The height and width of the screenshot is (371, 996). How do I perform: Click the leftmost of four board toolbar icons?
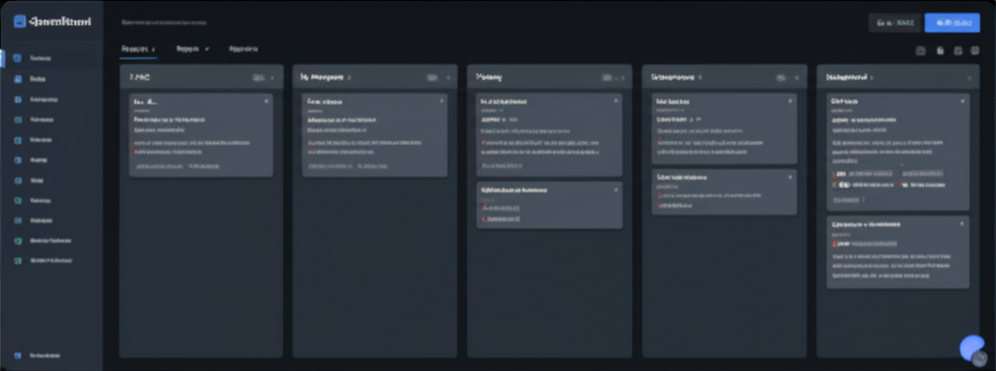(x=920, y=51)
